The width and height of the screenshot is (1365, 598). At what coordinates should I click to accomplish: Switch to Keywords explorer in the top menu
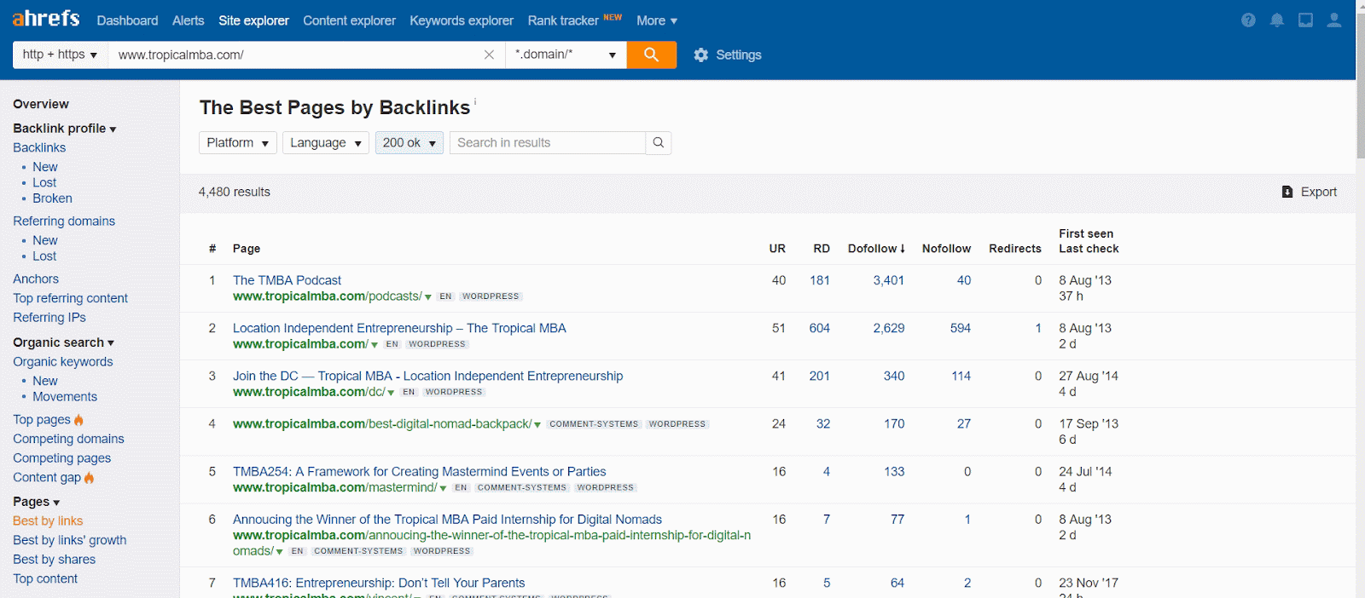click(x=461, y=20)
